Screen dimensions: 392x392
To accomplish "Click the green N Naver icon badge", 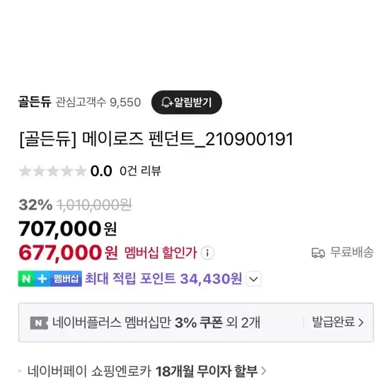I will pyautogui.click(x=26, y=279).
